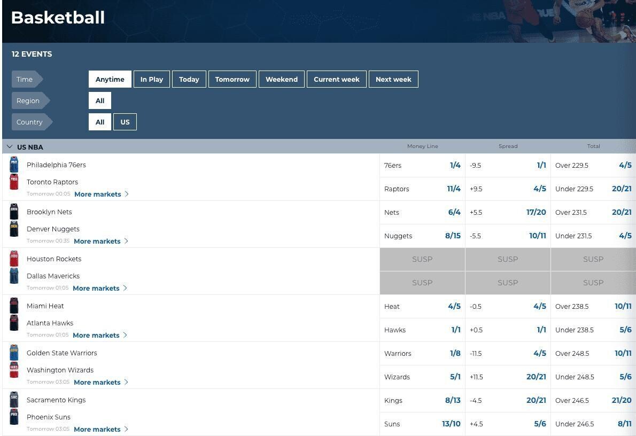Screen dimensions: 636x436
Task: Click the Washington Wizards team name
Action: [60, 370]
